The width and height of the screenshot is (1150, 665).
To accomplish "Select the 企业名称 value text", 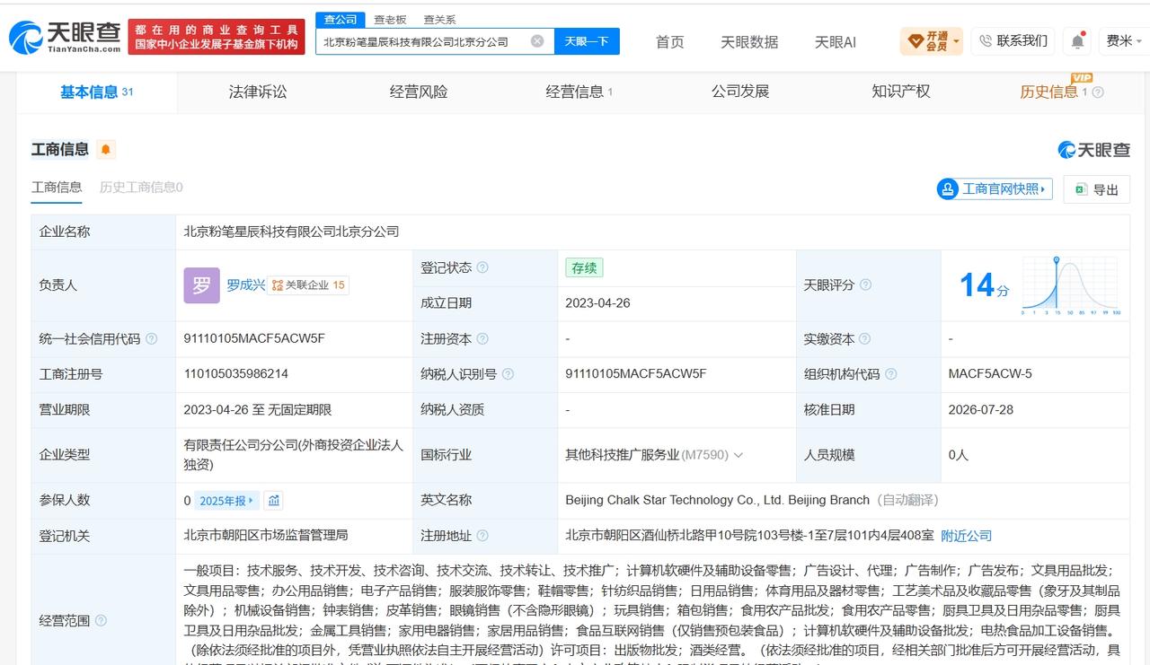I will tap(291, 232).
